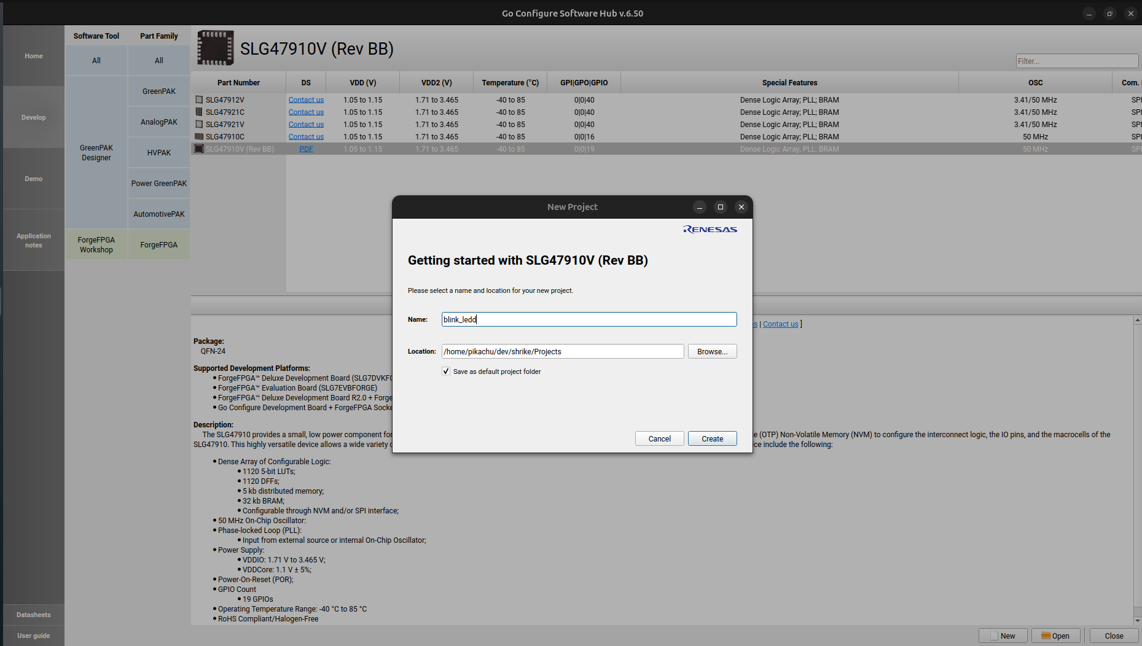This screenshot has width=1142, height=646.
Task: Click the Renesas logo in the dialog
Action: coord(710,230)
